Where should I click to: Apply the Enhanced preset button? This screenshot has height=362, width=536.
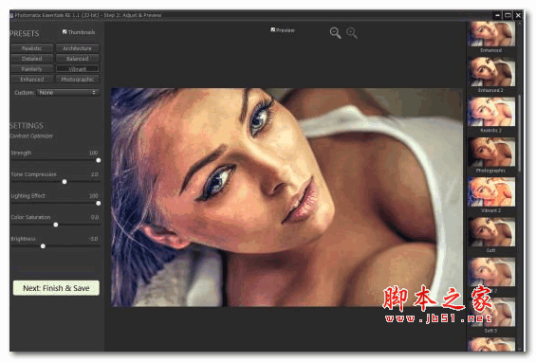click(x=32, y=80)
